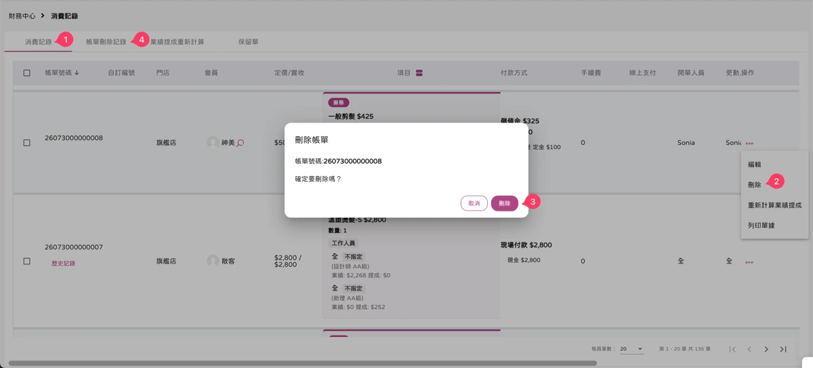Viewport: 813px width, 368px height.
Task: Open the 保留單 tab
Action: point(248,42)
